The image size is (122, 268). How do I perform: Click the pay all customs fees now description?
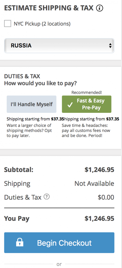(86, 131)
